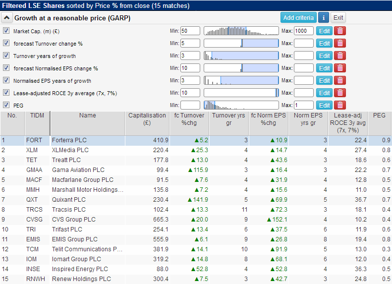
Task: Select the Macfarlane Group PLC row
Action: pos(196,180)
